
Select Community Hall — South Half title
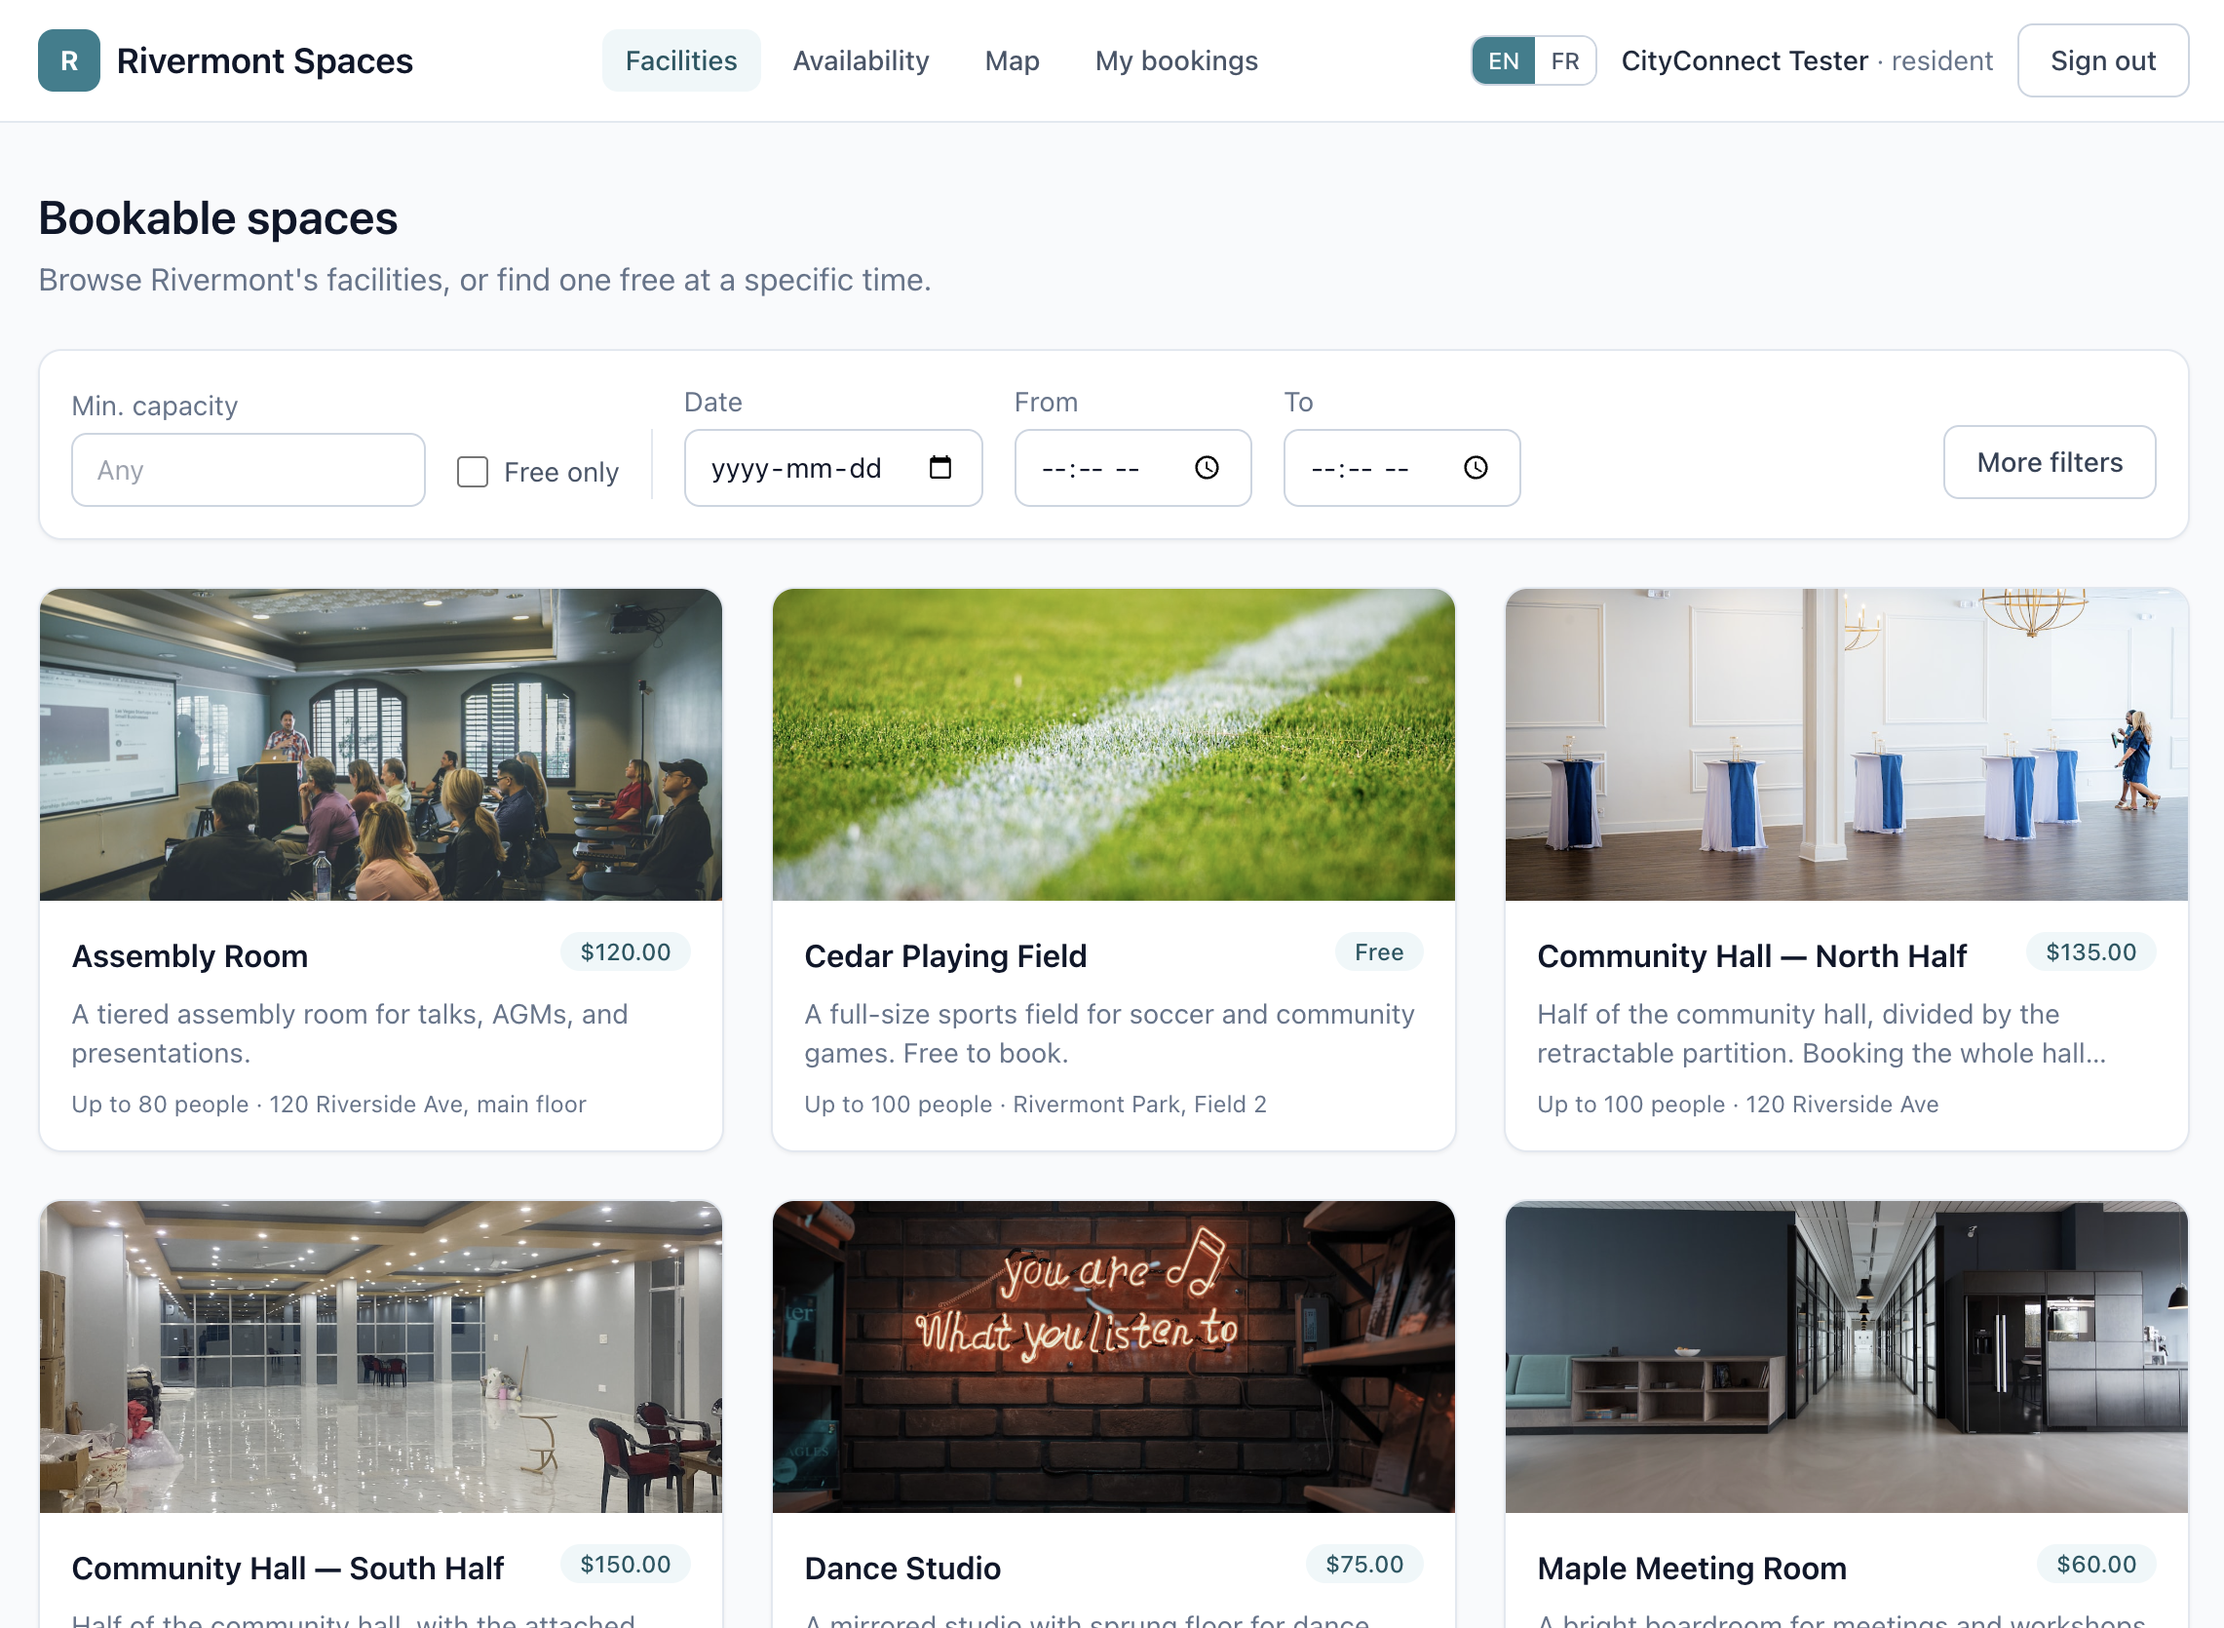pyautogui.click(x=288, y=1568)
